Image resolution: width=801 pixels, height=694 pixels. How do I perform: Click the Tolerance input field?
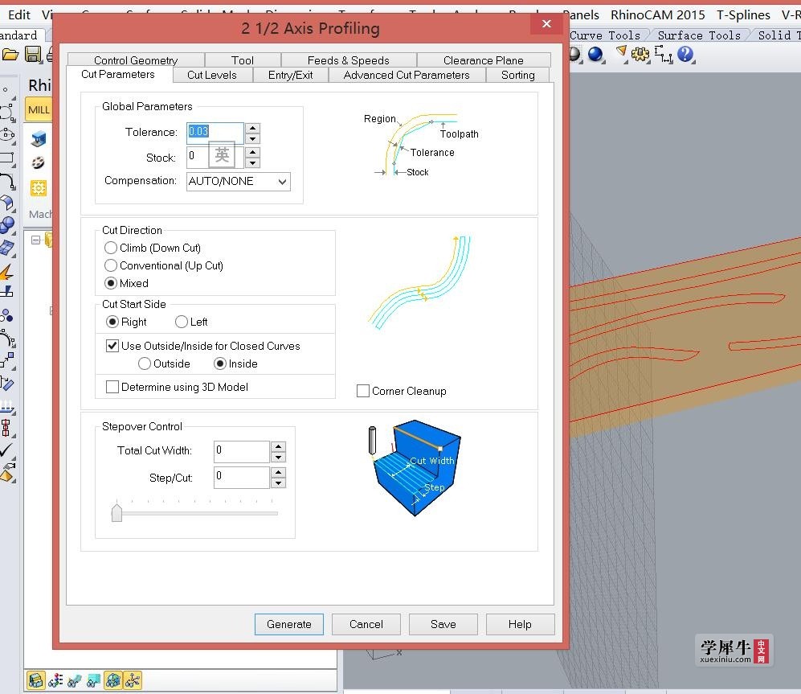tap(215, 132)
